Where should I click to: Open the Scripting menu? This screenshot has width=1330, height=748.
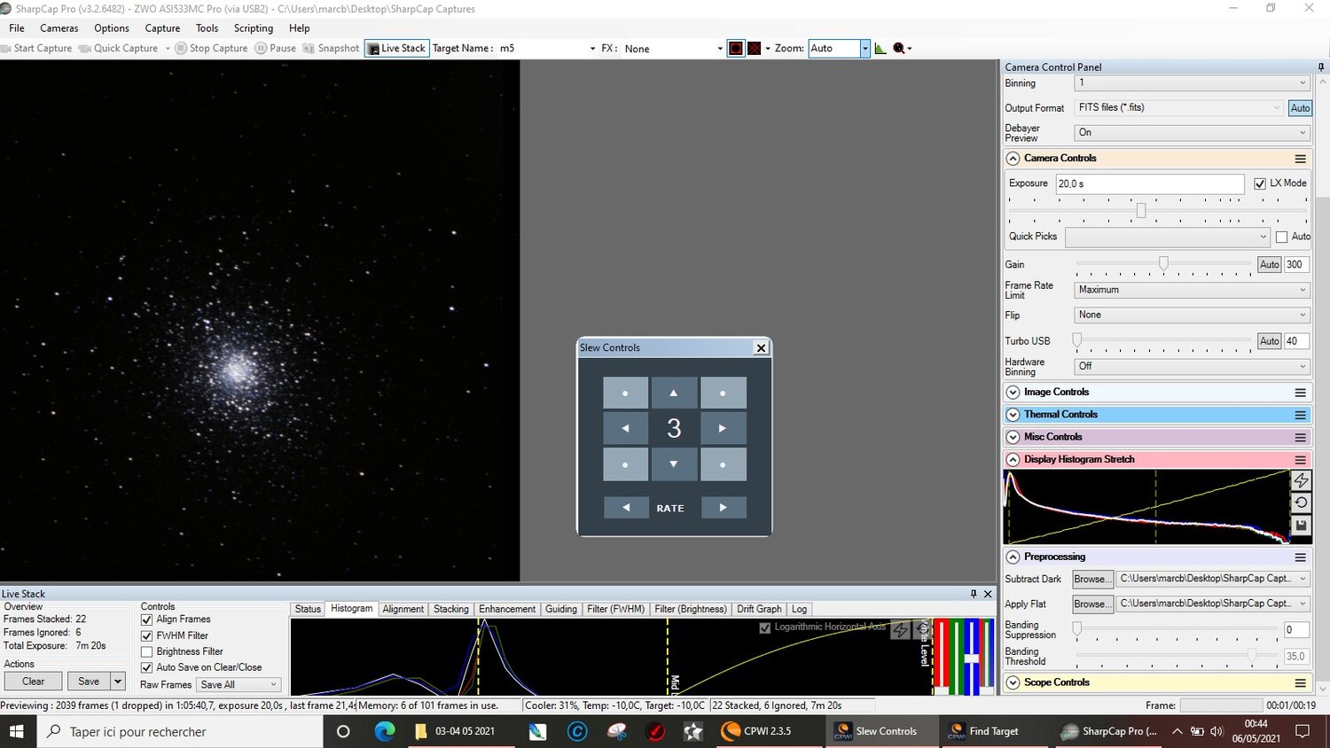[254, 28]
